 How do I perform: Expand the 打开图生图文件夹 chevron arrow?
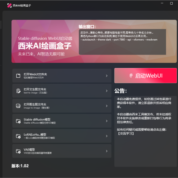pos(106,106)
